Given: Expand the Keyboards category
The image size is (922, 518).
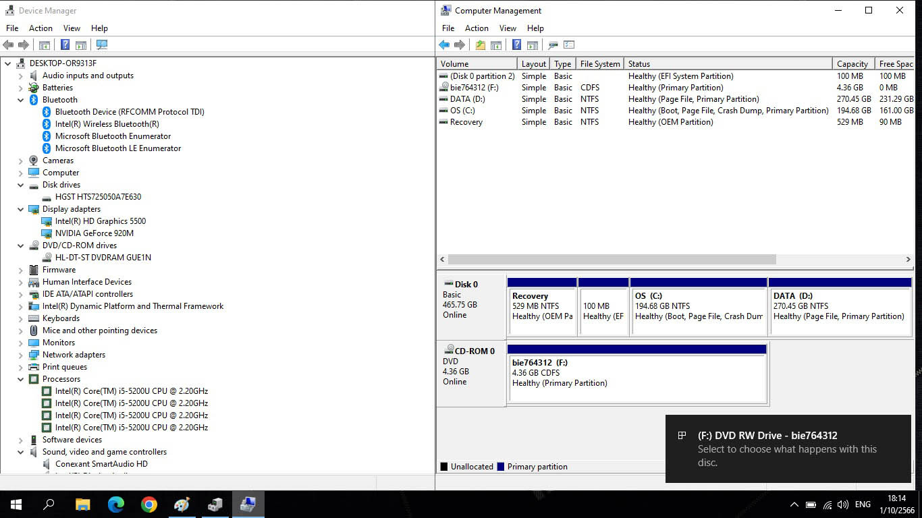Looking at the screenshot, I should click(x=20, y=318).
